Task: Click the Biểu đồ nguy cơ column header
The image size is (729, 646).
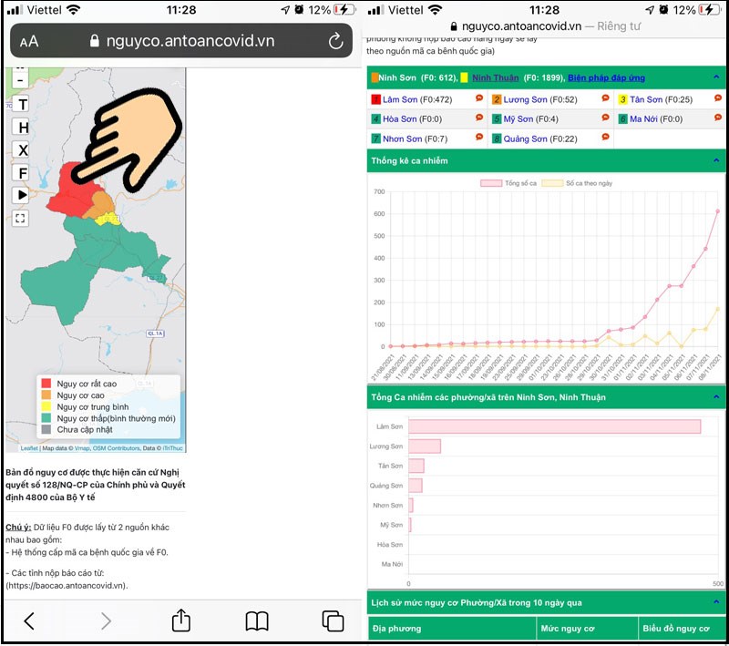Action: pos(682,629)
